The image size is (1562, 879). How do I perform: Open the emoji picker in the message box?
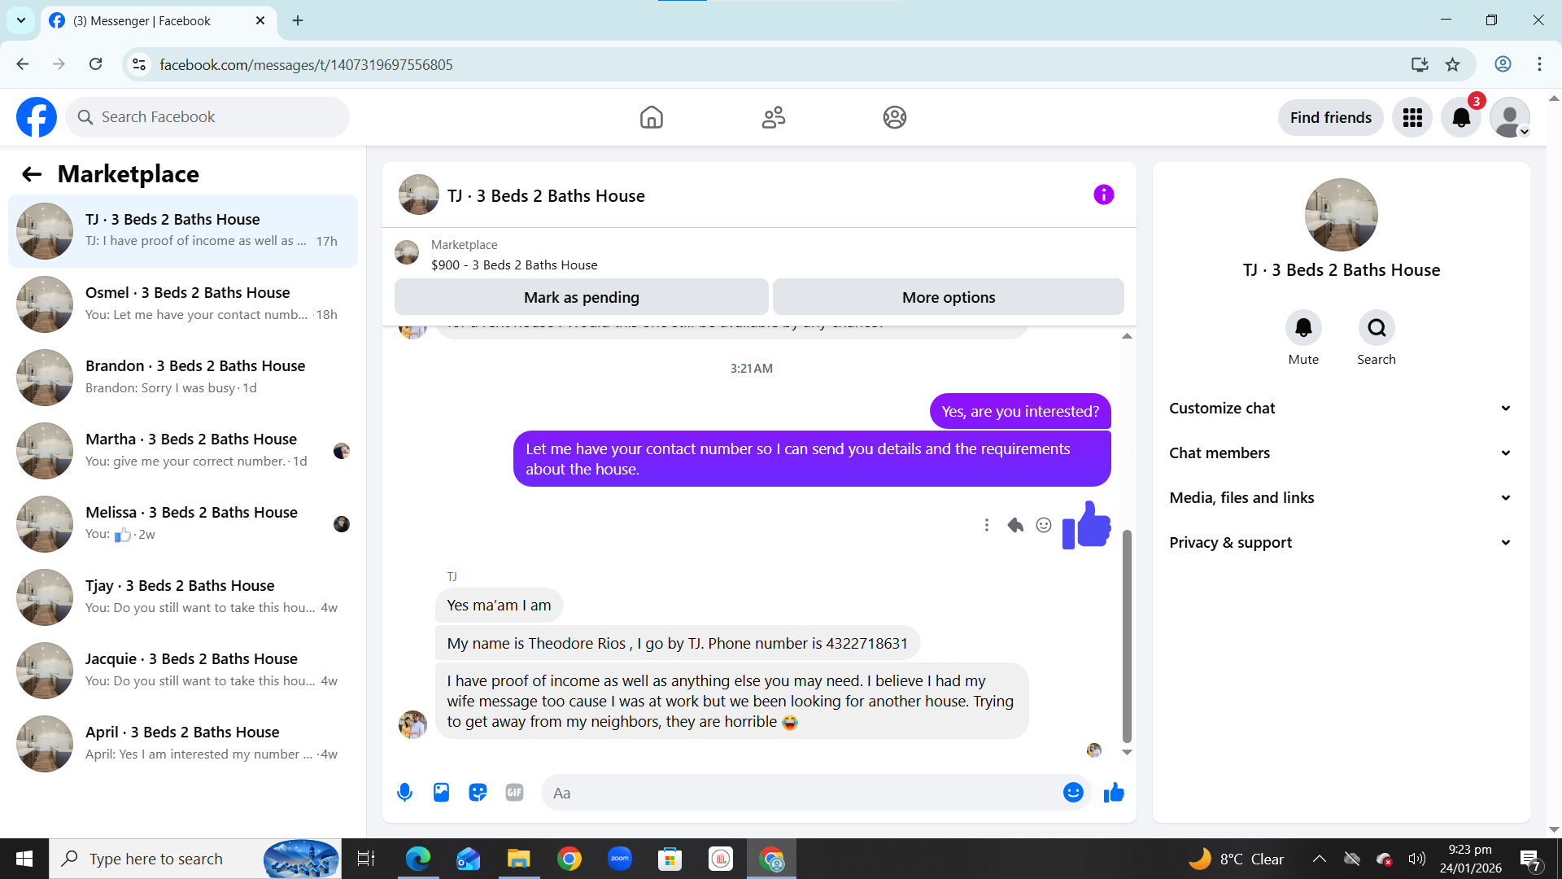click(x=1073, y=792)
